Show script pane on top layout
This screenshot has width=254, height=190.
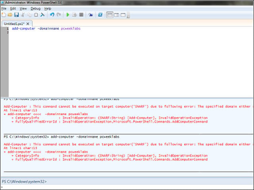pyautogui.click(x=110, y=15)
